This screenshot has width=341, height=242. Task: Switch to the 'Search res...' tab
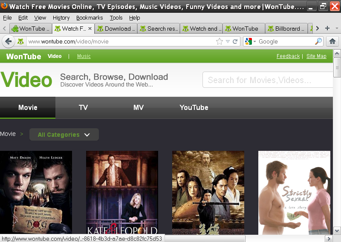coord(159,29)
